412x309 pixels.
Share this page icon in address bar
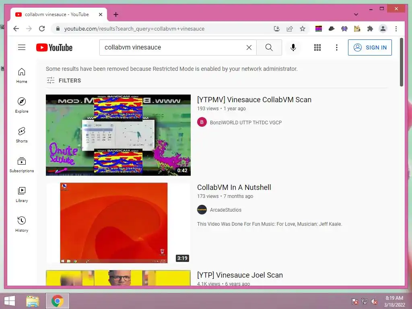290,29
